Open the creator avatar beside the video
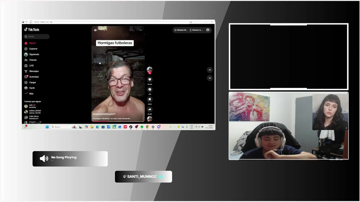 click(150, 69)
